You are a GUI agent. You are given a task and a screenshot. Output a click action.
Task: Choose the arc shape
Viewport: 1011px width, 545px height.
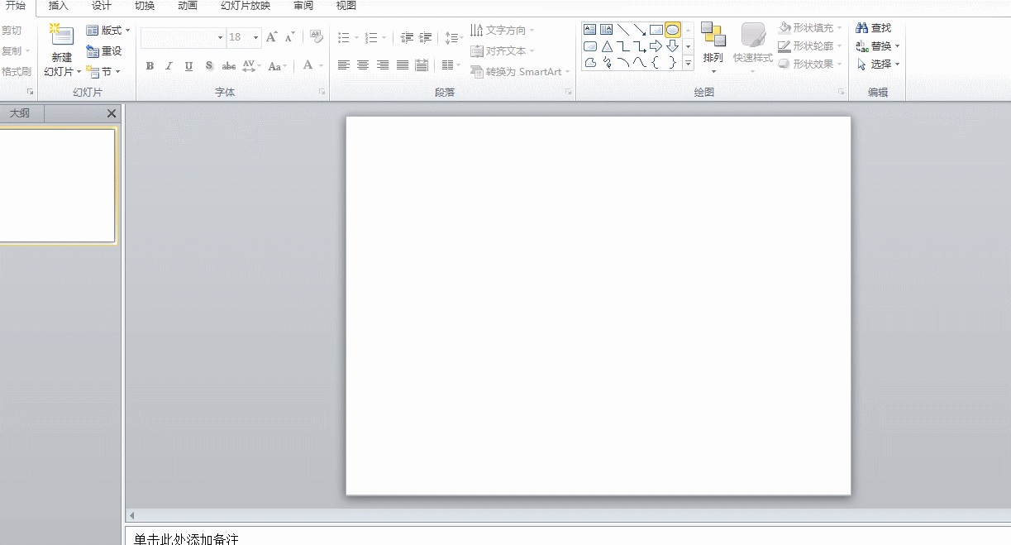point(623,62)
